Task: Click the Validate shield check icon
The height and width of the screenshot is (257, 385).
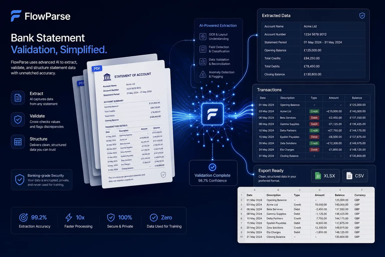Action: pyautogui.click(x=18, y=119)
